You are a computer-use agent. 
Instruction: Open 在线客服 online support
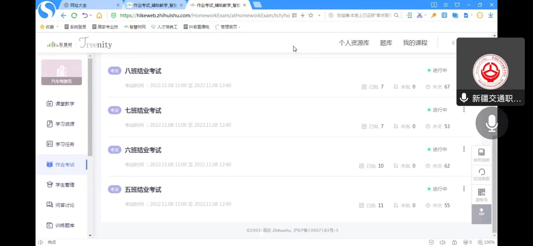tap(481, 175)
